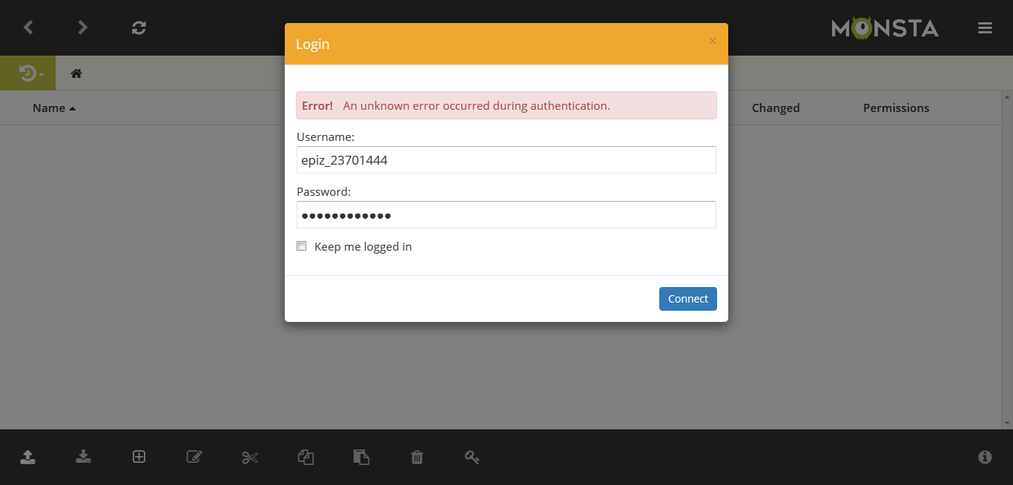This screenshot has width=1013, height=485.
Task: Click the edit file pencil icon
Action: click(194, 457)
